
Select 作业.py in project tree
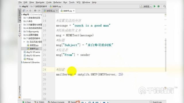[x=31, y=59]
